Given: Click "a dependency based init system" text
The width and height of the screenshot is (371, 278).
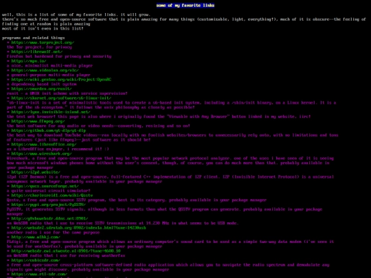Looking at the screenshot, I should pos(41,84).
